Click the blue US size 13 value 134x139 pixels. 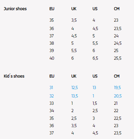(x=94, y=88)
